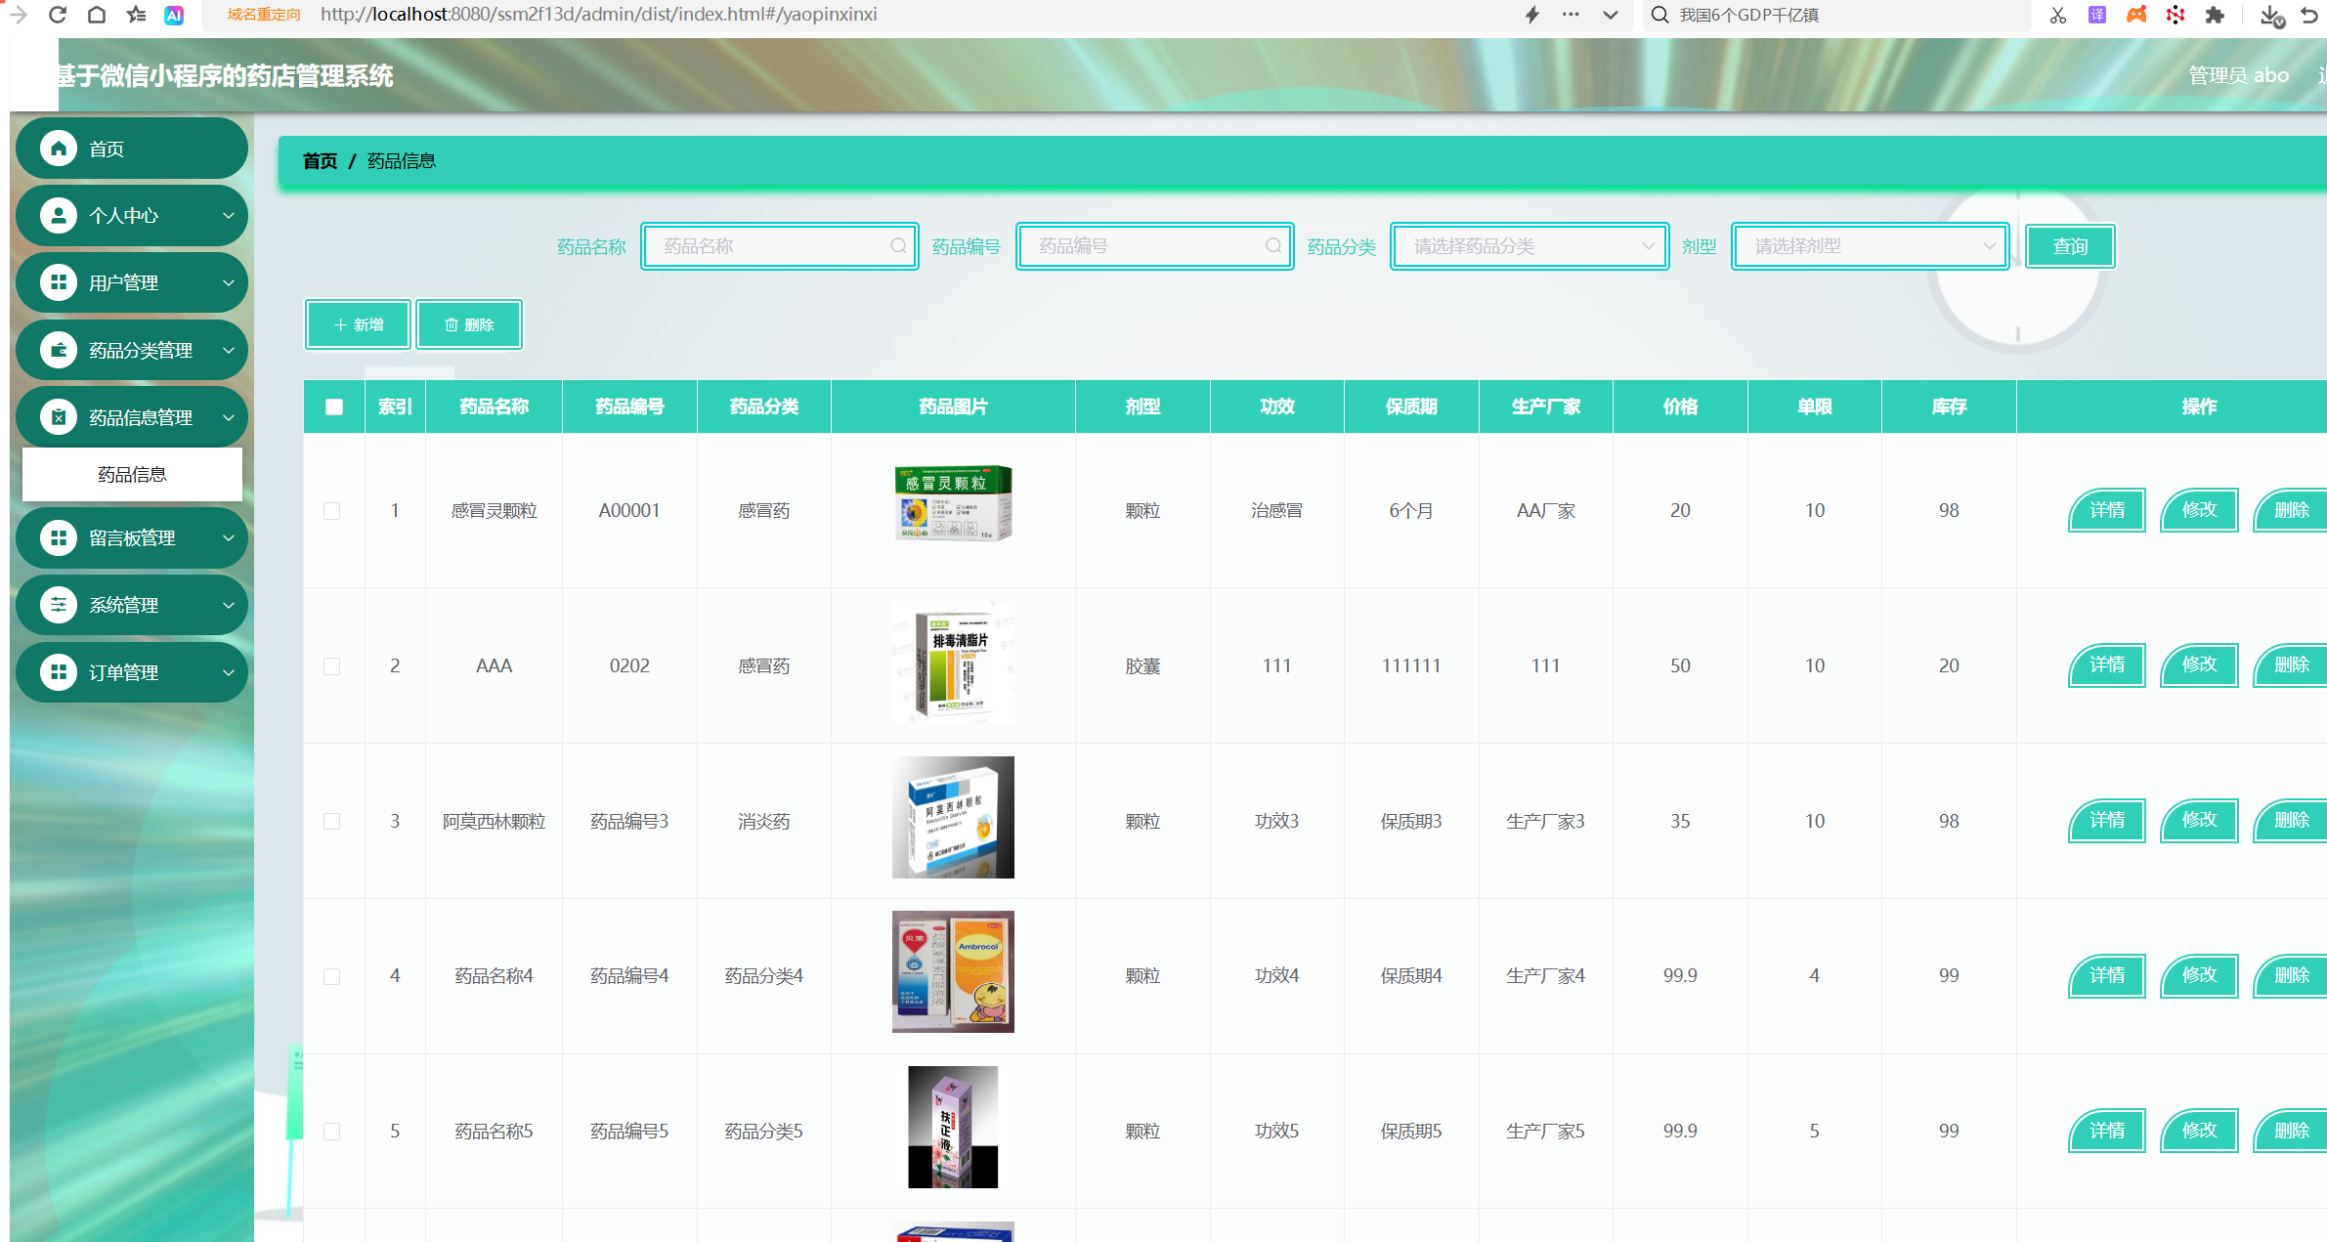Click the 新增 add button

358,324
